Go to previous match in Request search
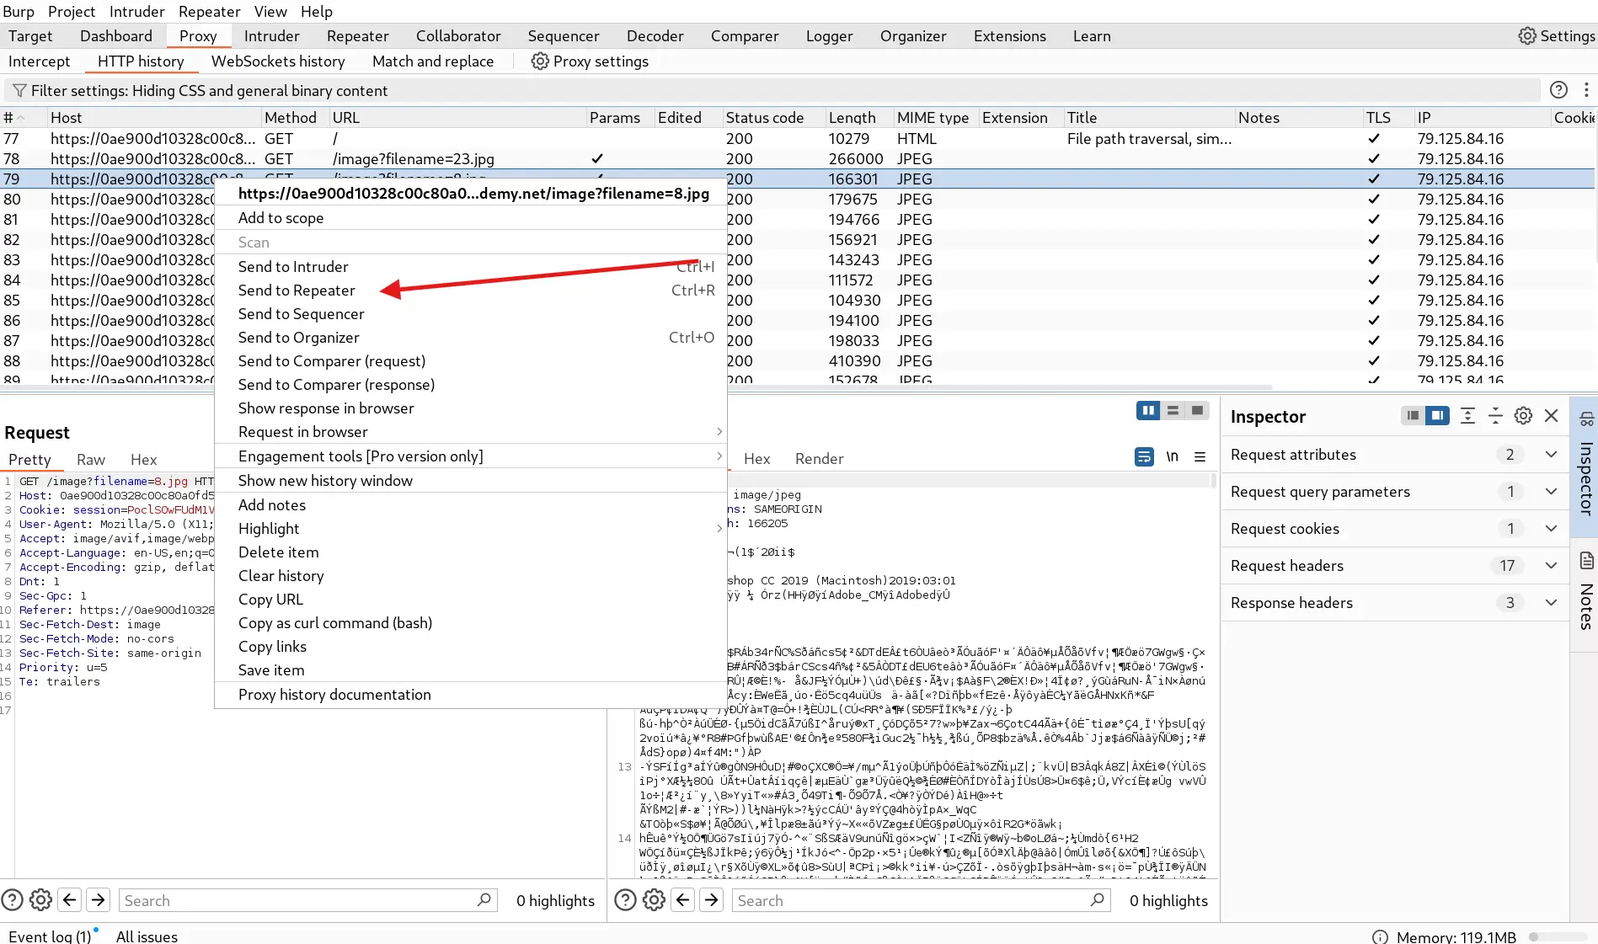Image resolution: width=1598 pixels, height=944 pixels. pyautogui.click(x=70, y=900)
